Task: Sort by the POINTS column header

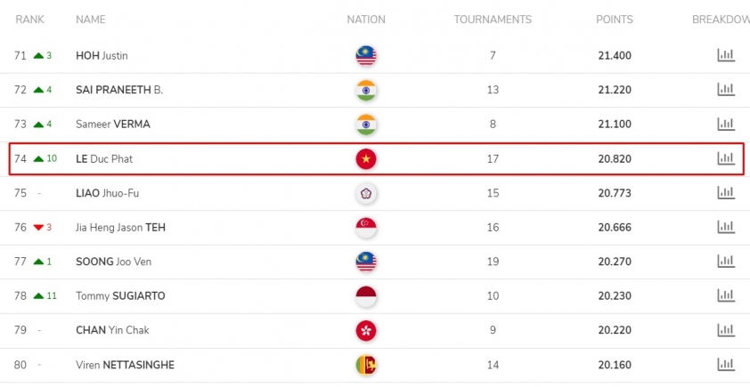Action: (614, 20)
